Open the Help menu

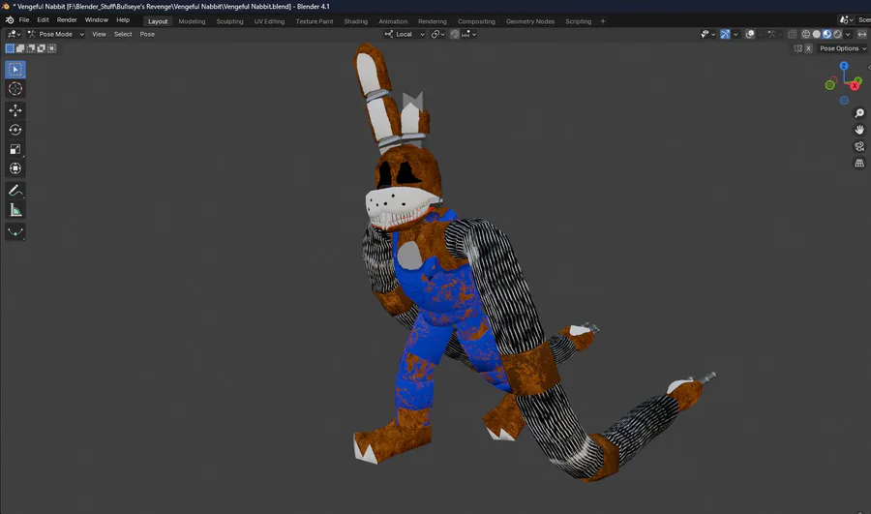(123, 20)
